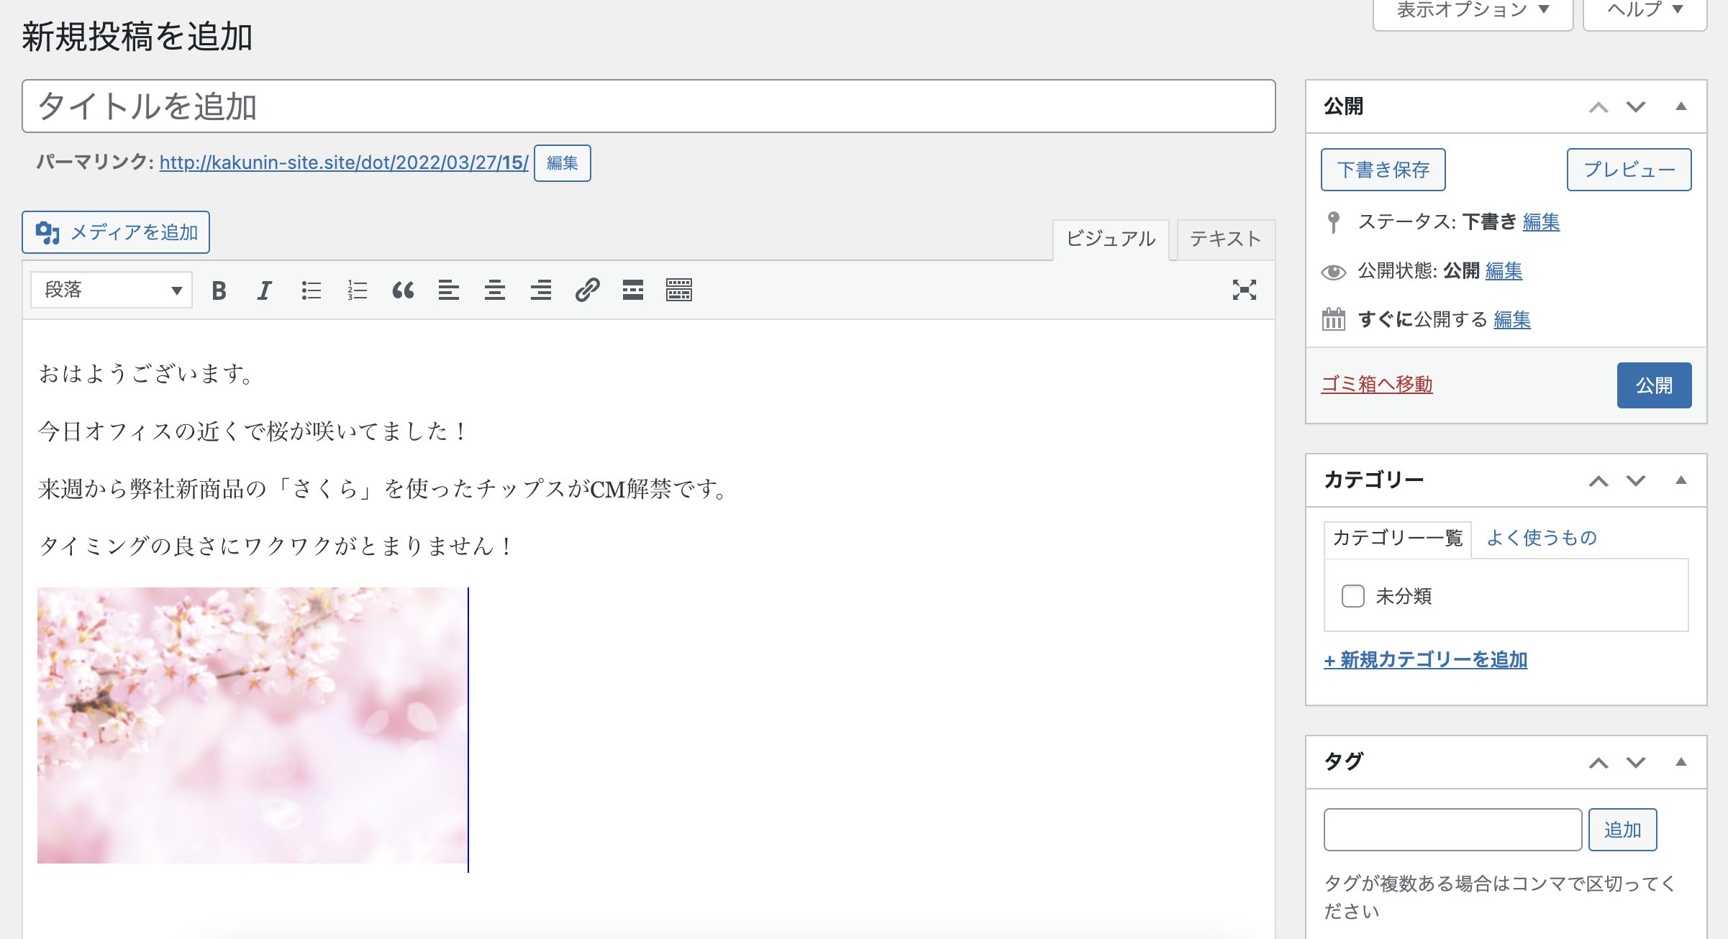The width and height of the screenshot is (1728, 939).
Task: Select the よく使うもの tab
Action: [x=1541, y=539]
